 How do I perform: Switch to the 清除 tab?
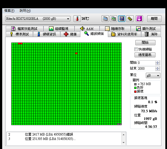151,34
